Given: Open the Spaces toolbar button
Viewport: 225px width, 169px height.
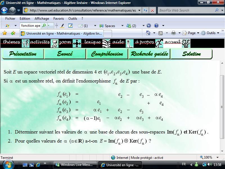Looking at the screenshot, I should 107,26.
